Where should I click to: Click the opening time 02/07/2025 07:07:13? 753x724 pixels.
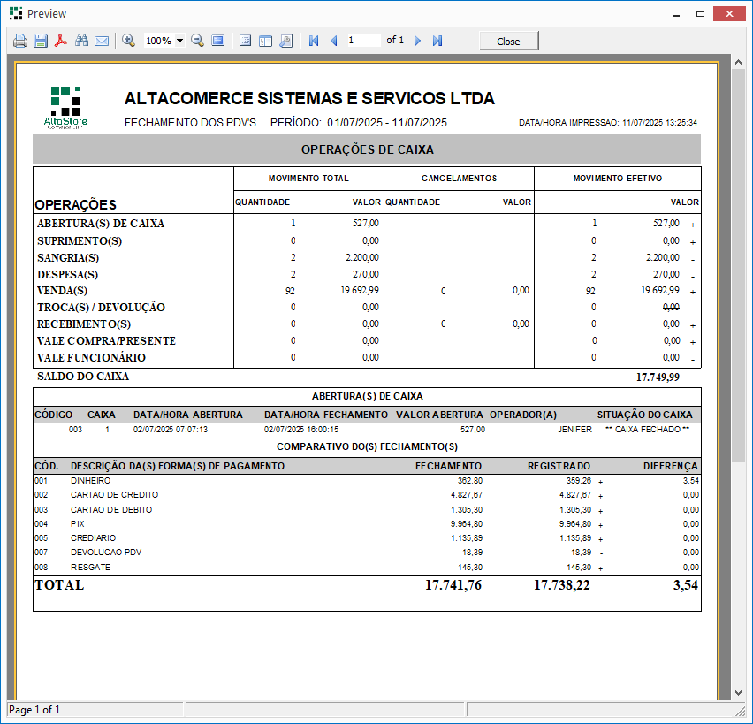[171, 429]
